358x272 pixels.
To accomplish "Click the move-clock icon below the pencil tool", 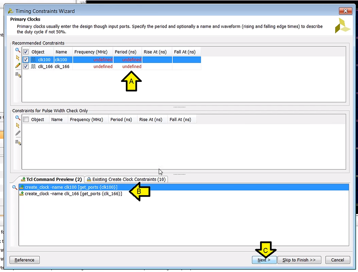I will pyautogui.click(x=18, y=75).
